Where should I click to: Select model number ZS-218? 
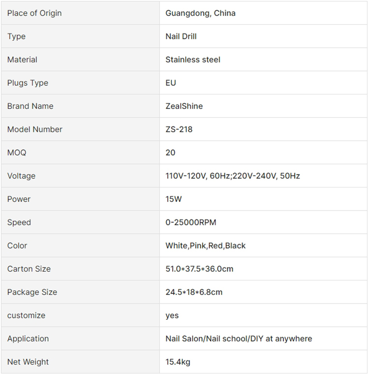pyautogui.click(x=179, y=129)
